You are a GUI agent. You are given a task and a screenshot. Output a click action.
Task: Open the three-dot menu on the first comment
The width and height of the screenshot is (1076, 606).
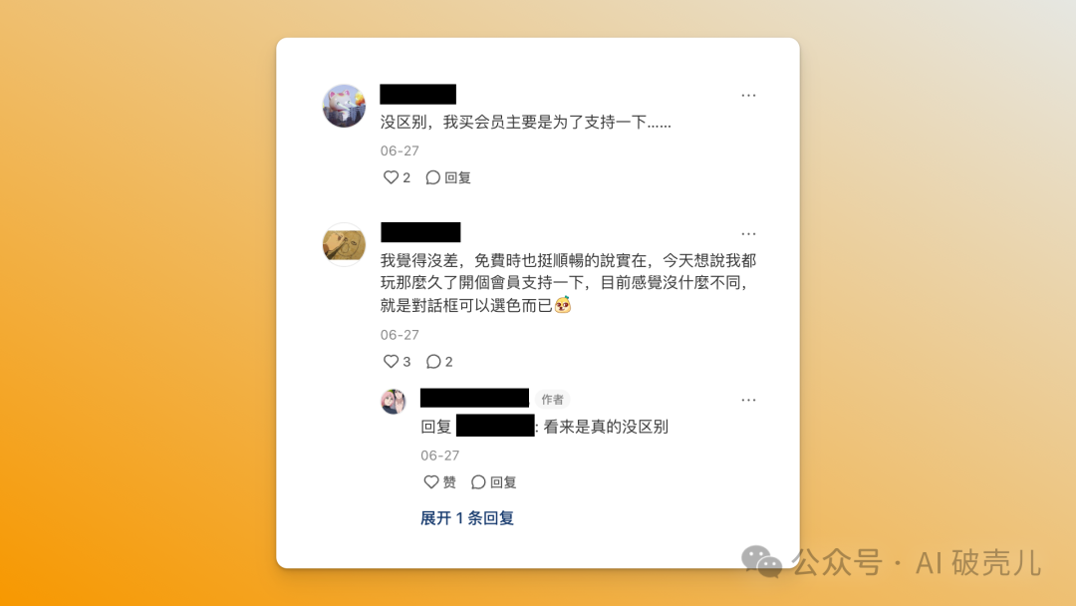tap(748, 96)
